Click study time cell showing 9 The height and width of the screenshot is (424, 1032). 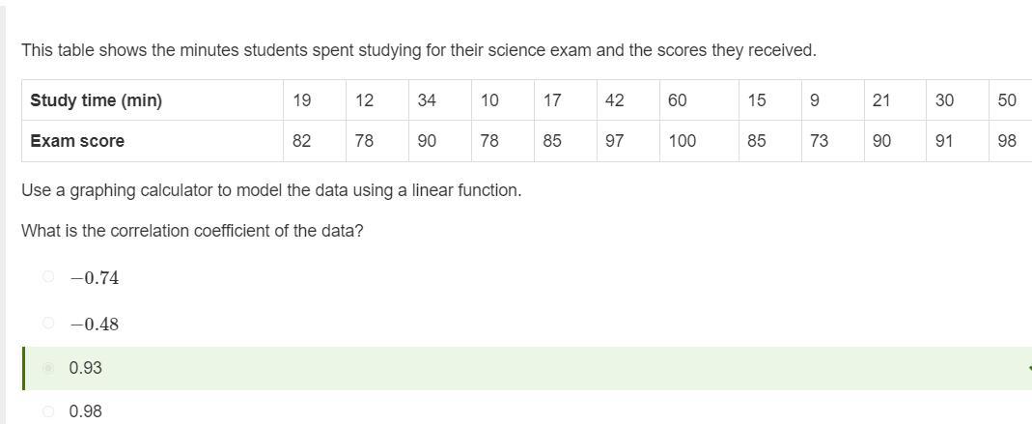pyautogui.click(x=832, y=100)
